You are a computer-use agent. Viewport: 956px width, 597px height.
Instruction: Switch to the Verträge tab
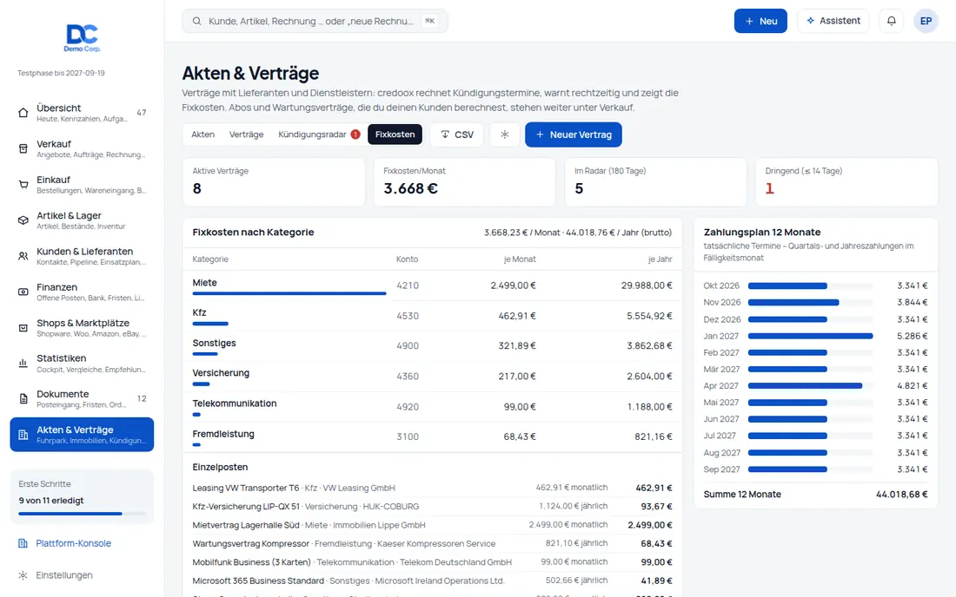pyautogui.click(x=246, y=134)
